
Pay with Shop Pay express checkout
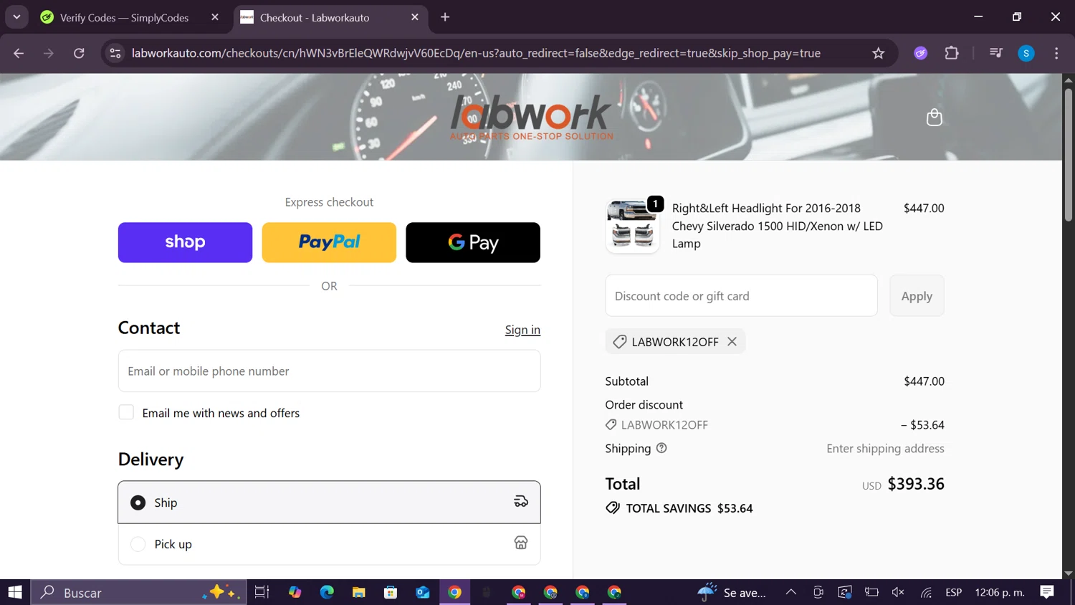click(x=185, y=242)
